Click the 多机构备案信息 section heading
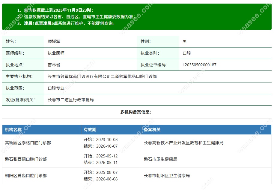 138,113
